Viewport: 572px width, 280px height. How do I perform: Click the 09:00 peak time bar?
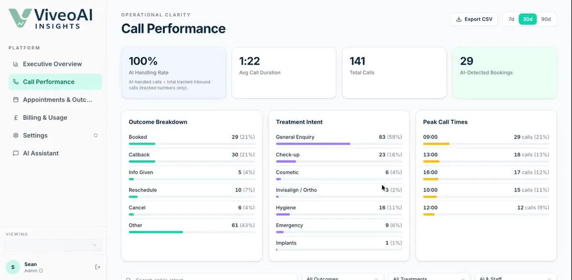click(486, 143)
